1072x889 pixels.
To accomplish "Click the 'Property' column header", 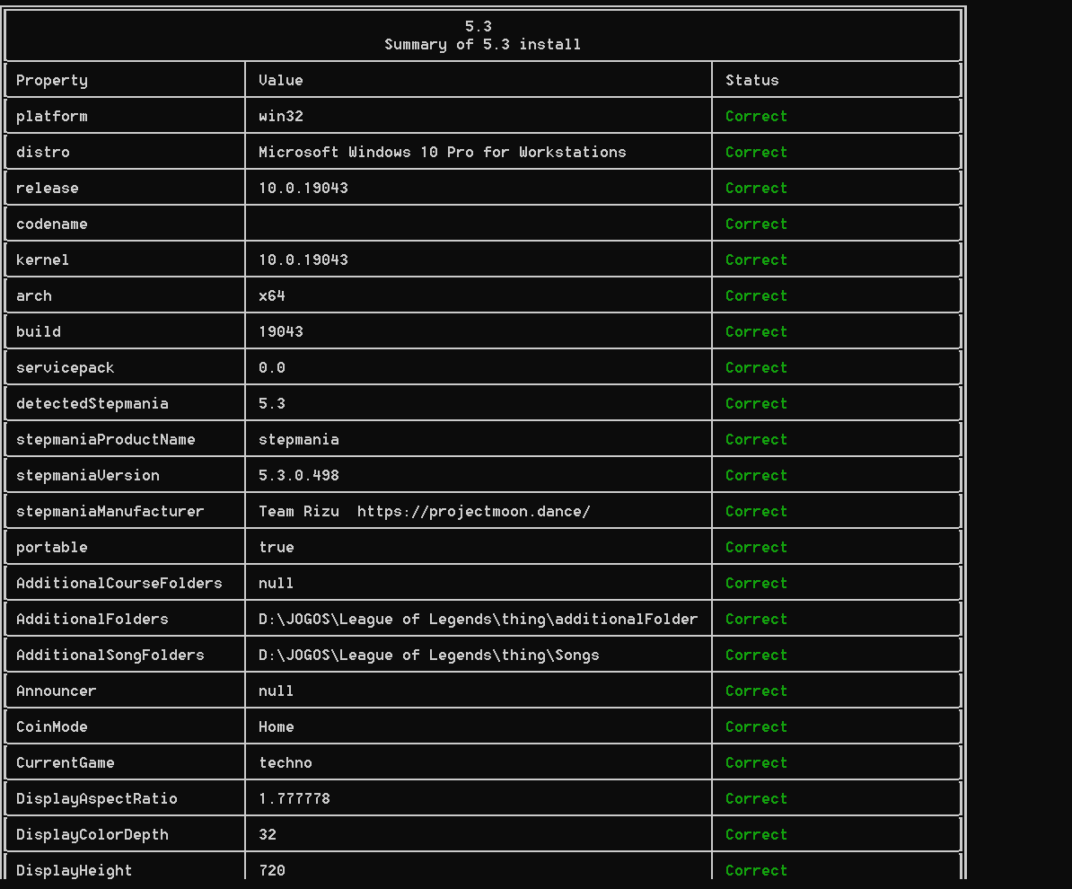I will [x=52, y=81].
